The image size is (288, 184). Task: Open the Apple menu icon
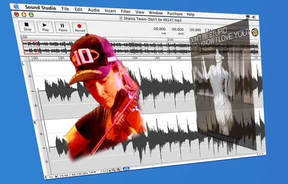pyautogui.click(x=16, y=7)
